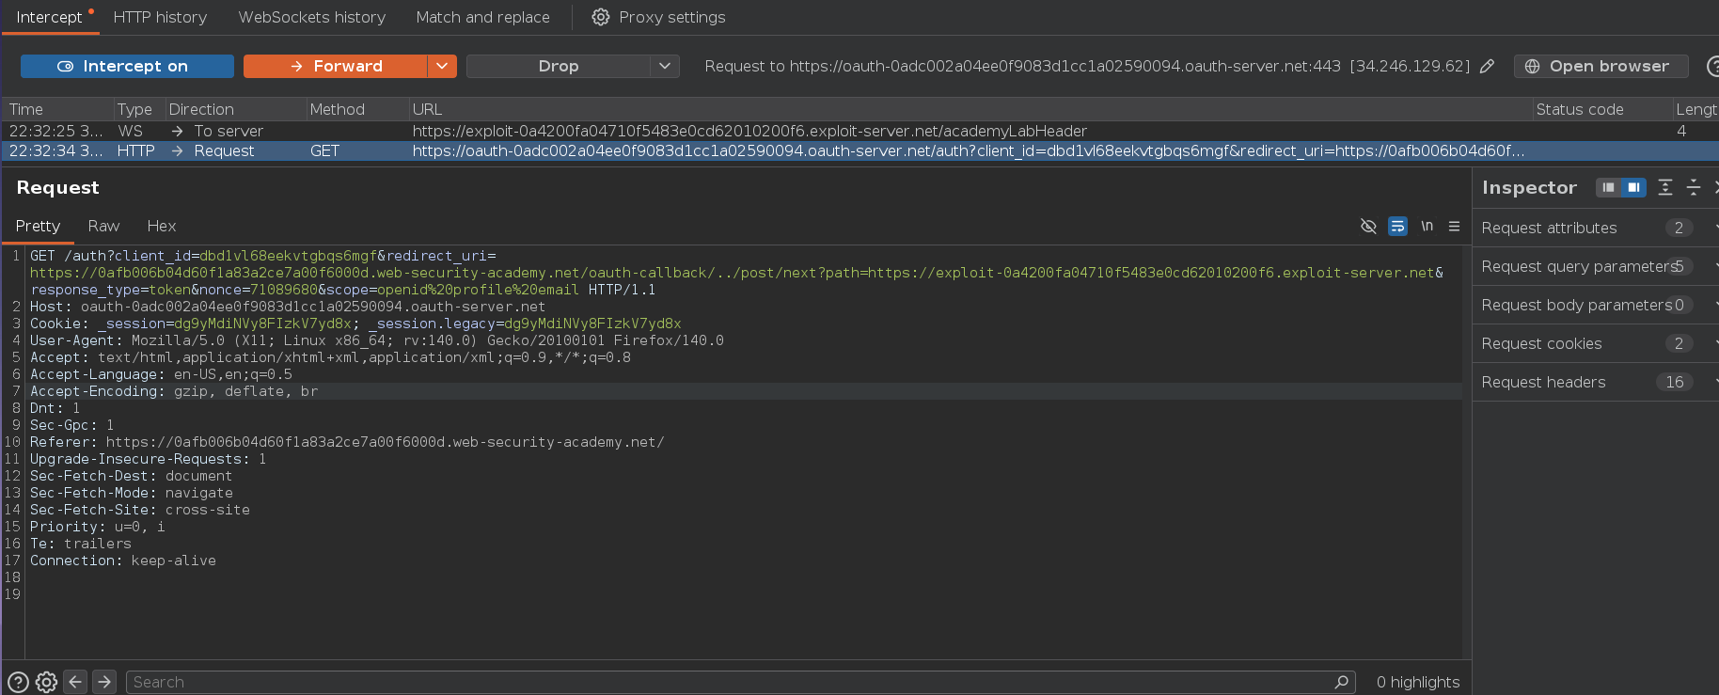This screenshot has height=695, width=1719.
Task: Open the Match and replace tab
Action: click(483, 17)
